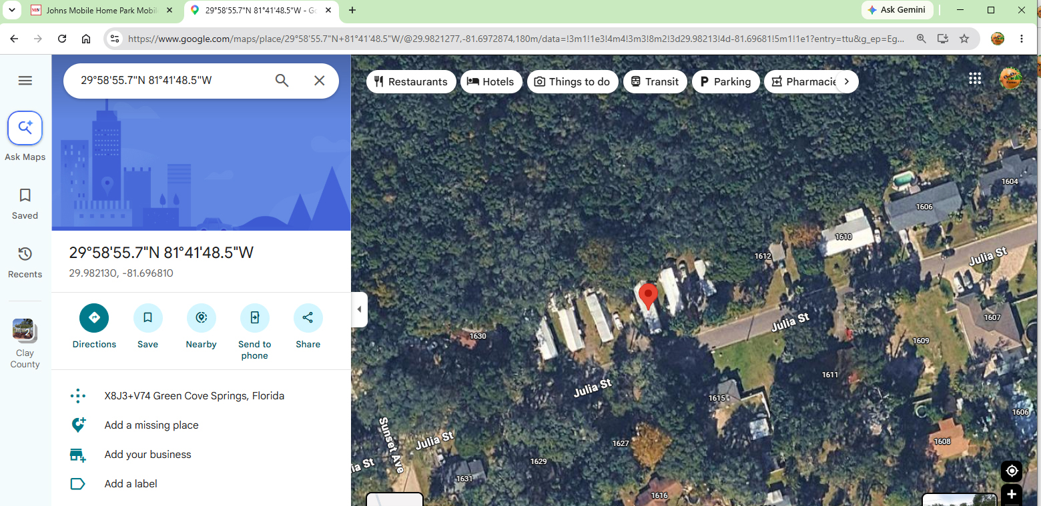Open a new browser tab
The image size is (1041, 506).
352,10
